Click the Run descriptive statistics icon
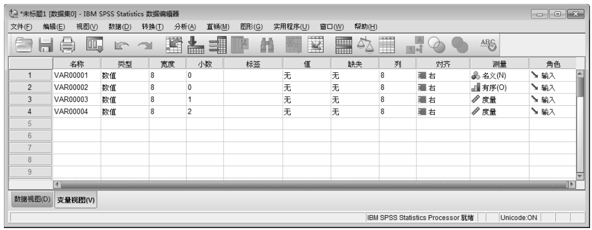 coord(239,45)
